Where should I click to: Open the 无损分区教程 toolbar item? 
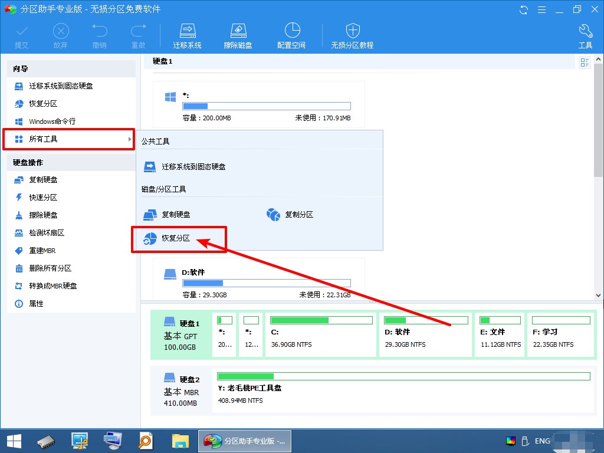tap(353, 36)
